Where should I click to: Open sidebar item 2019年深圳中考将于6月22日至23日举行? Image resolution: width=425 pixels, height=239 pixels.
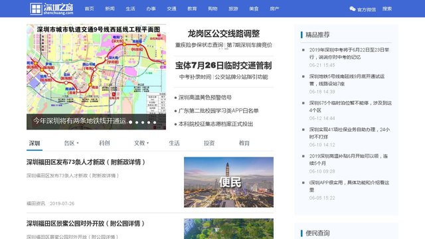(x=349, y=53)
